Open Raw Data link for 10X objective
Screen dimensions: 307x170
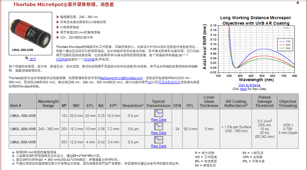[158, 120]
